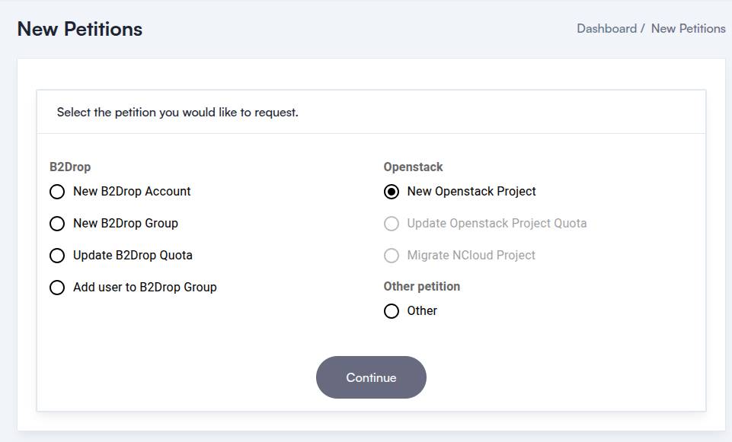Image resolution: width=732 pixels, height=442 pixels.
Task: Click the Update Openstack Project Quota radio
Action: coord(392,224)
